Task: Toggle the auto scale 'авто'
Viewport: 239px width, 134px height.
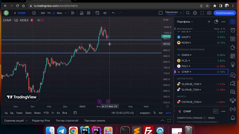Action: (x=168, y=113)
